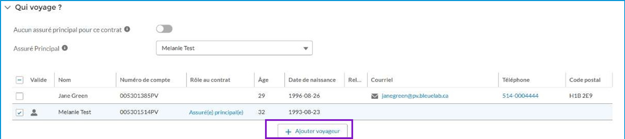Check the Jane Green row checkbox
Screen dimensions: 625x139
(20, 96)
